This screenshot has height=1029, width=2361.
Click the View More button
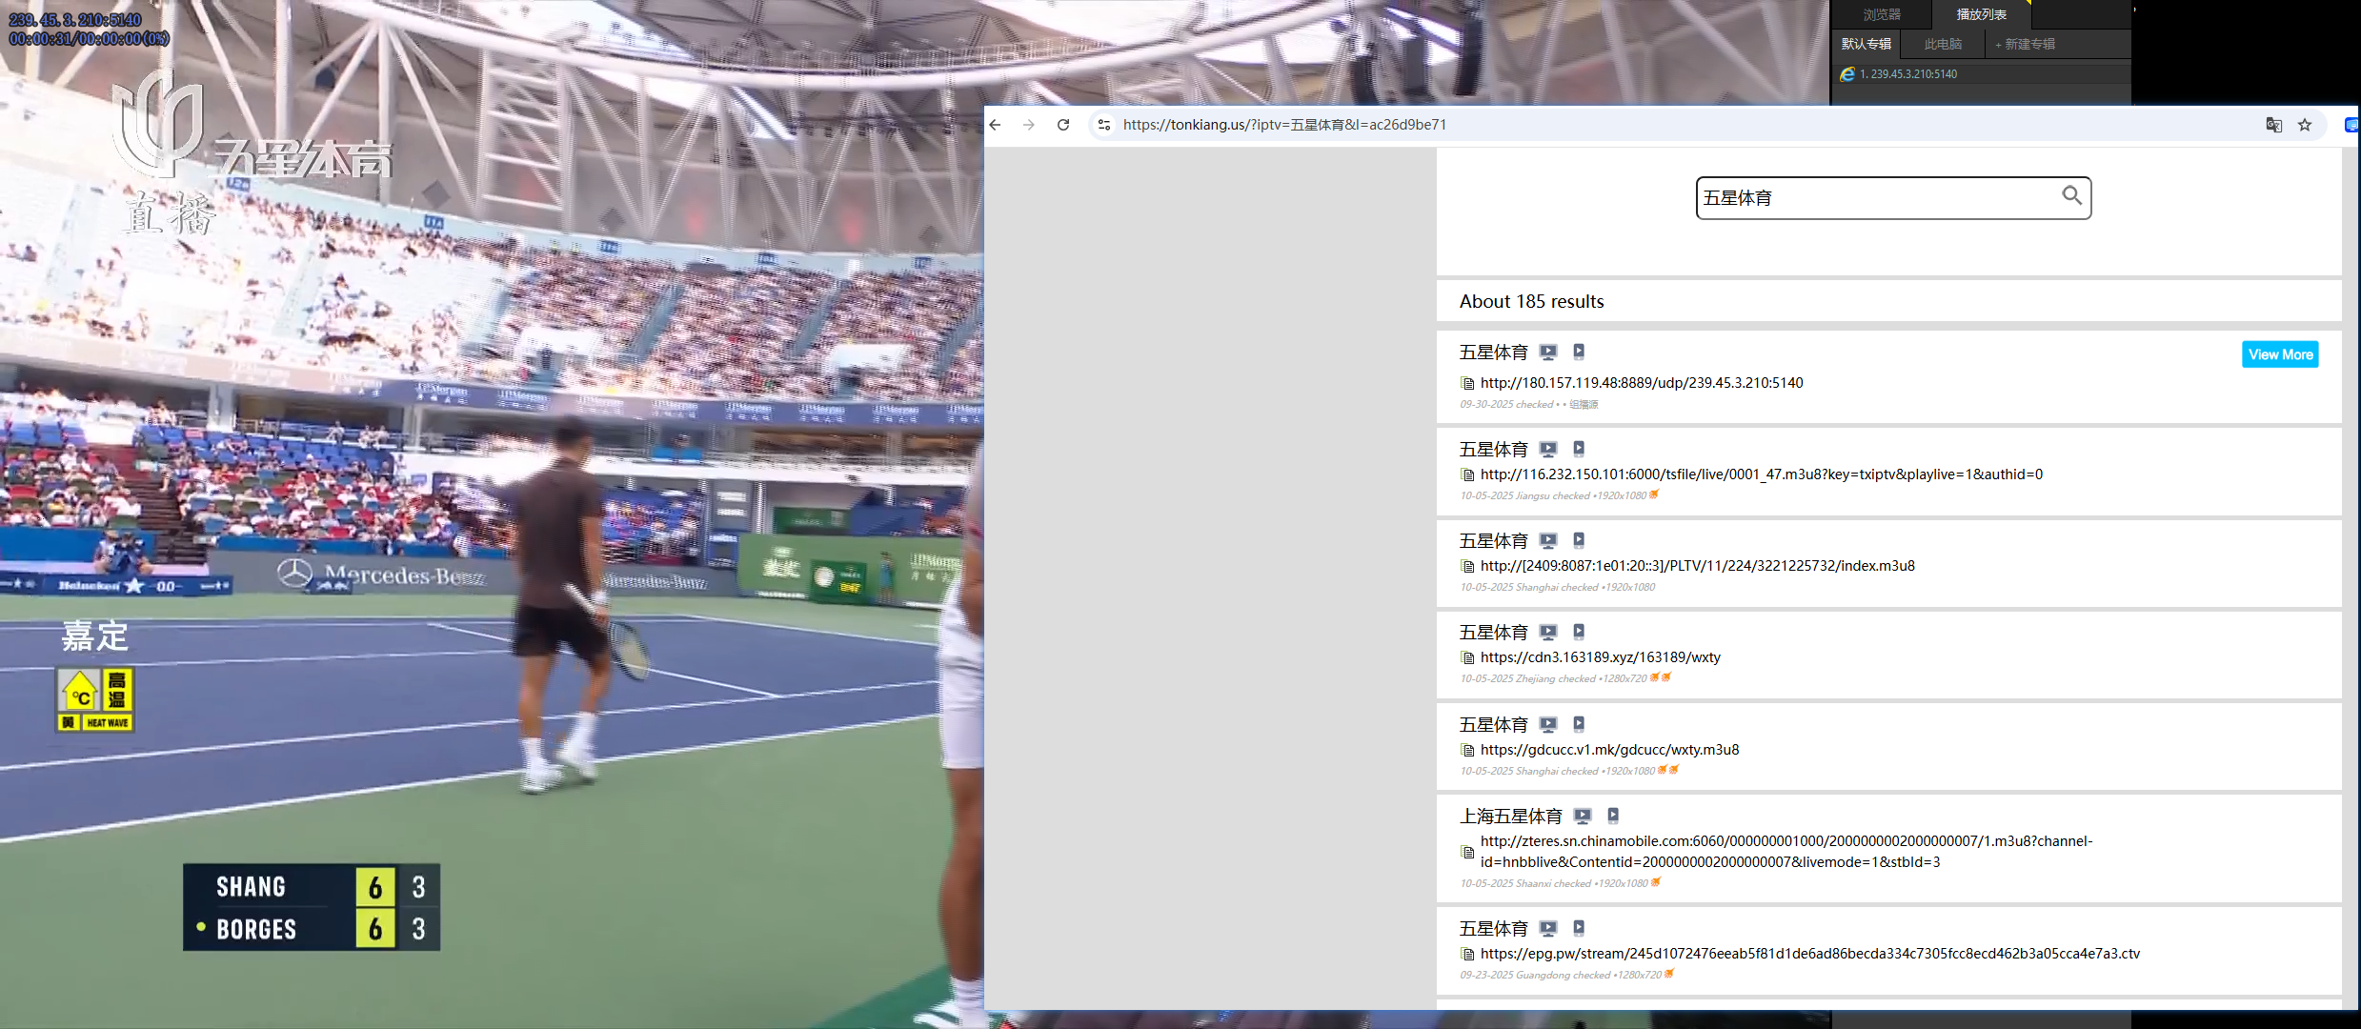pos(2280,354)
